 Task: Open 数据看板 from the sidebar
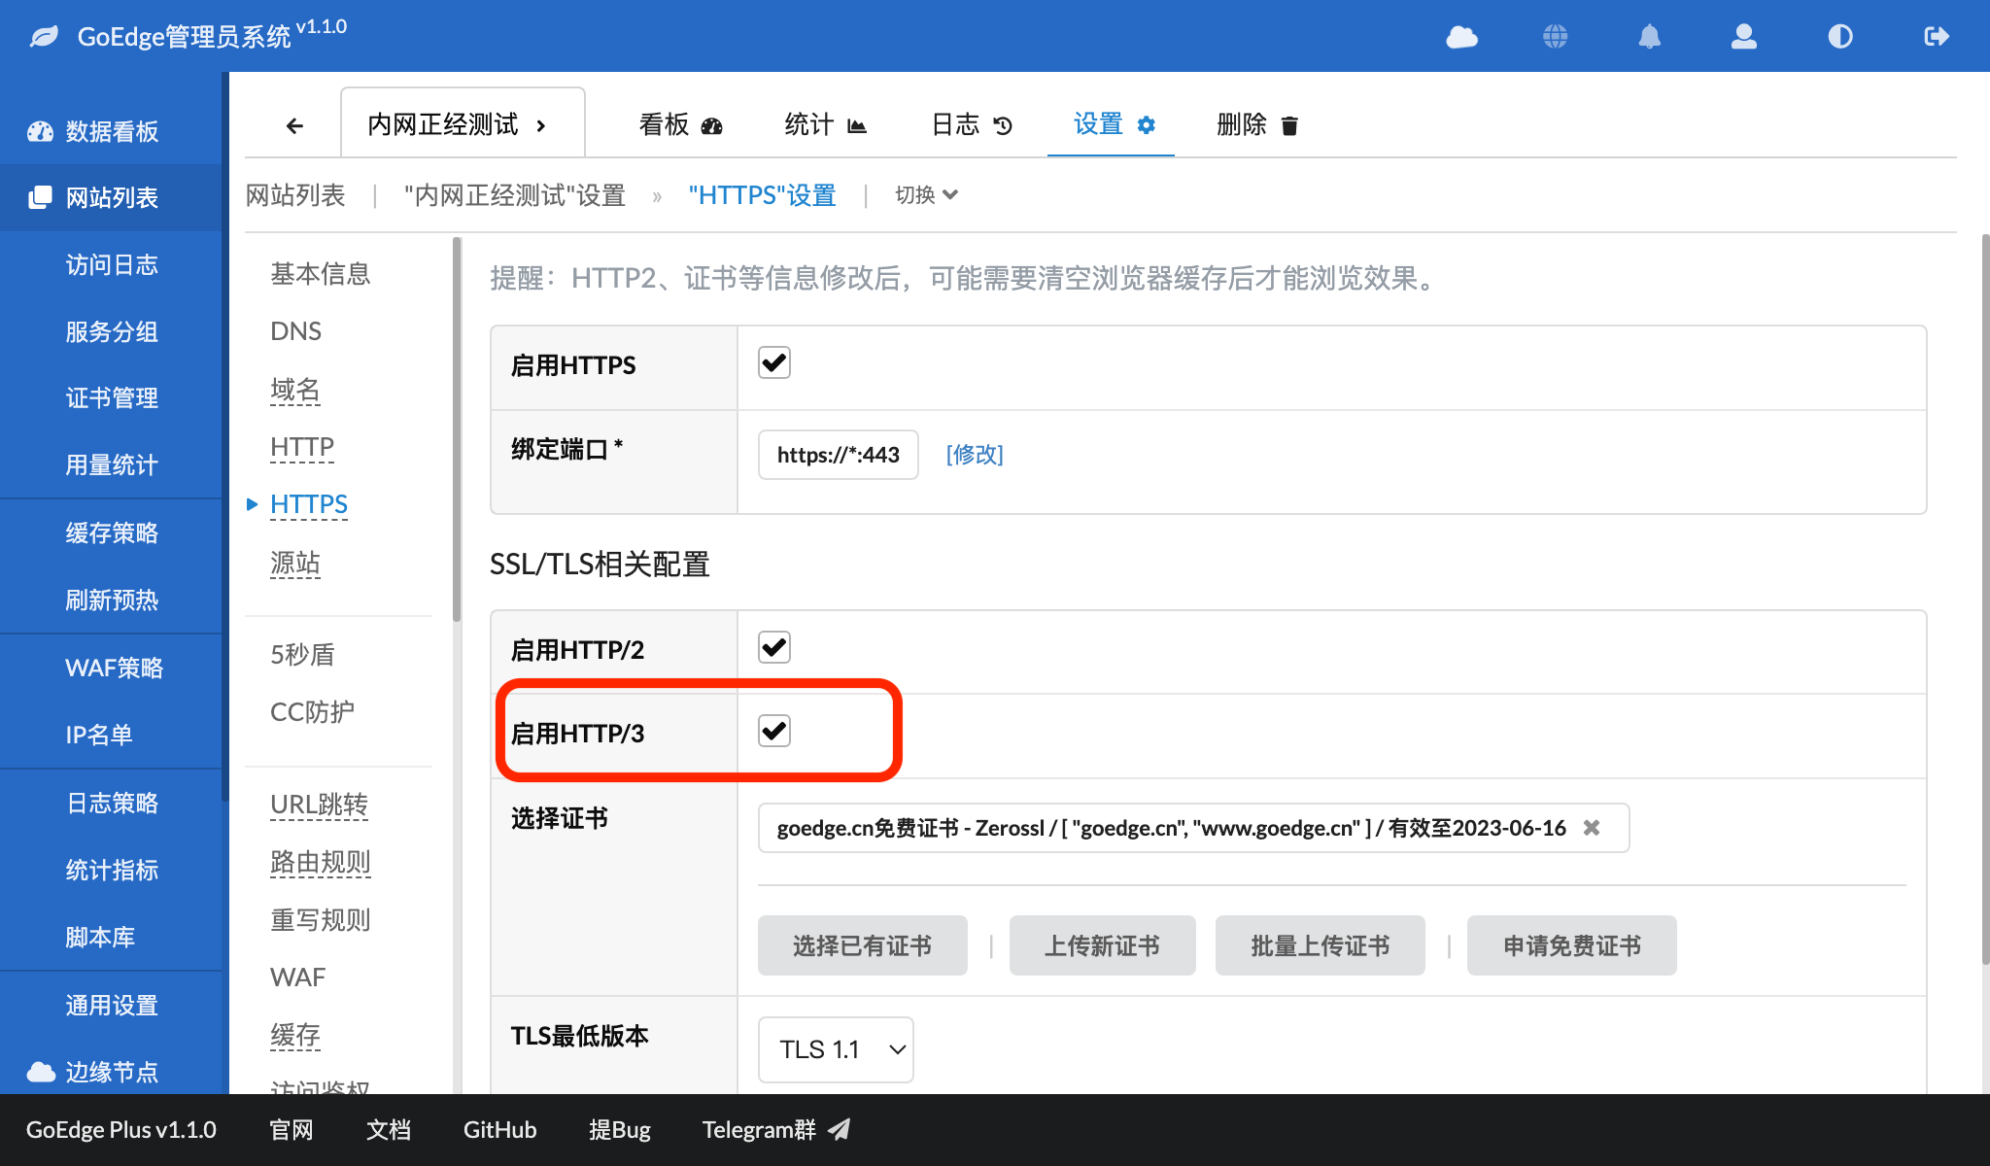(110, 132)
